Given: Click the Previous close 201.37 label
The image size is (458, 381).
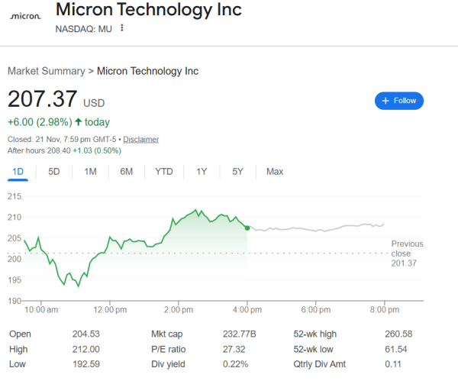Looking at the screenshot, I should pyautogui.click(x=406, y=253).
